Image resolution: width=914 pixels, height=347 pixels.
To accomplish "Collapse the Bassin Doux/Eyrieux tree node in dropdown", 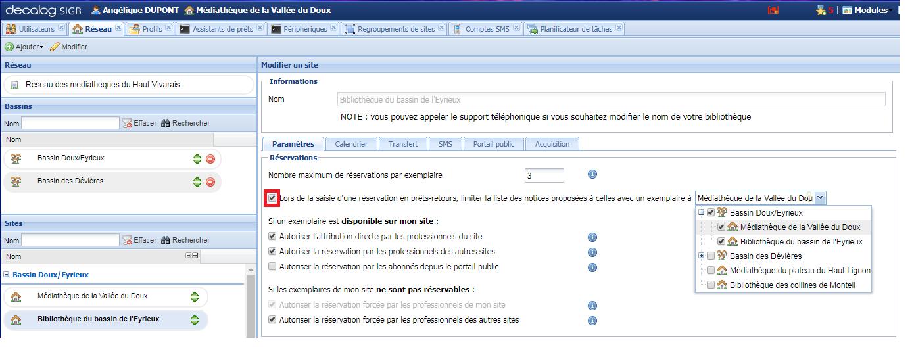I will tap(701, 212).
